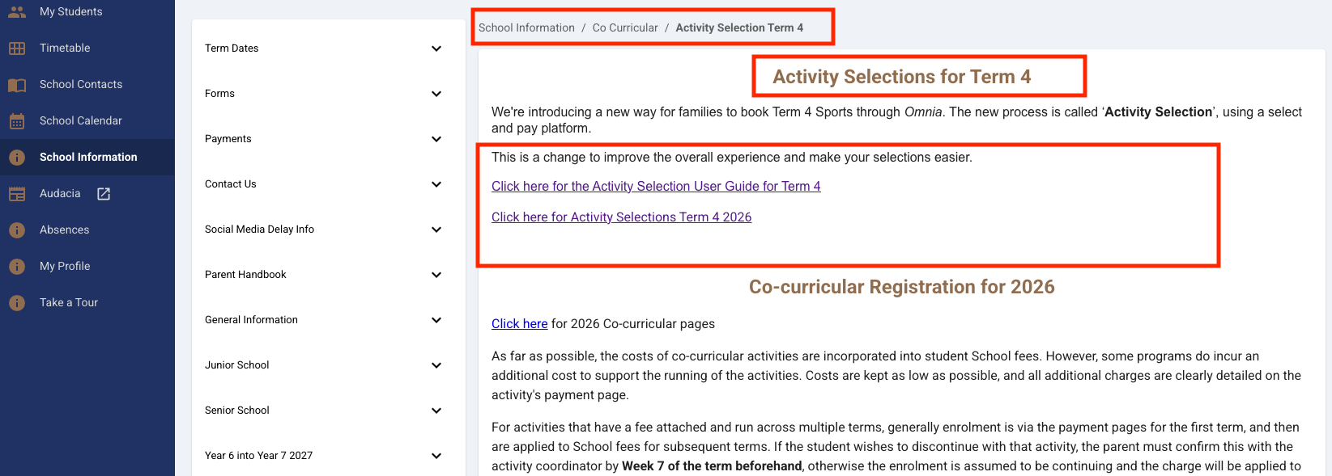Select School Information in sidebar
The width and height of the screenshot is (1332, 476).
pos(87,157)
